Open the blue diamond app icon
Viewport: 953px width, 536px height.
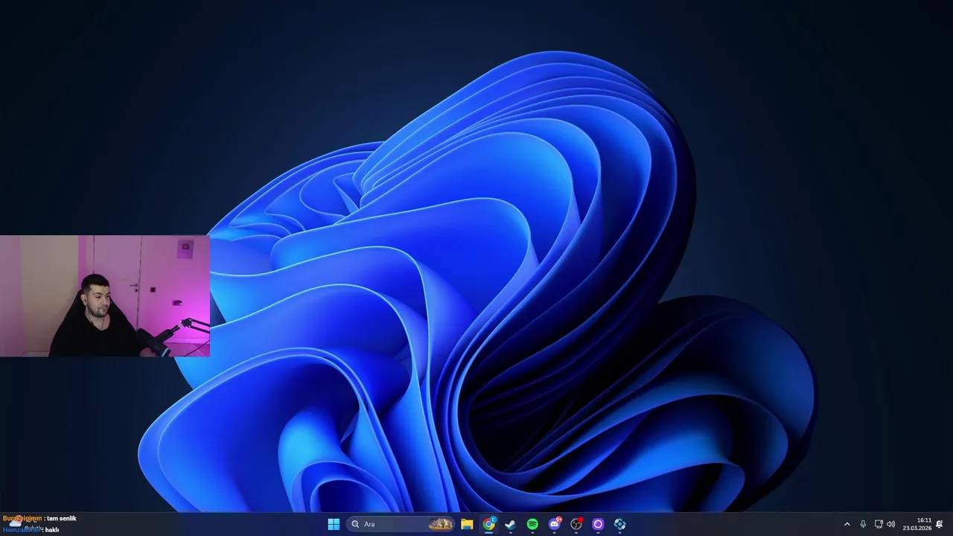tap(619, 524)
